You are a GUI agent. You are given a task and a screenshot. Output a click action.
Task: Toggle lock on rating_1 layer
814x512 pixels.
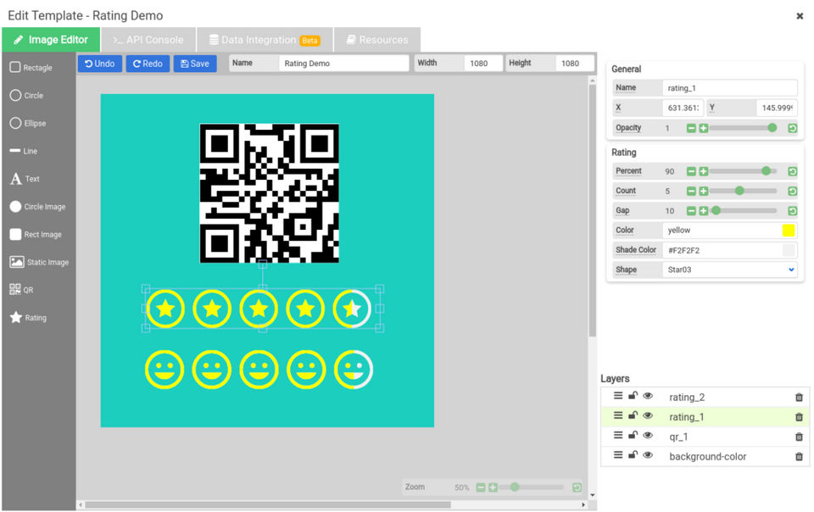[x=633, y=415]
